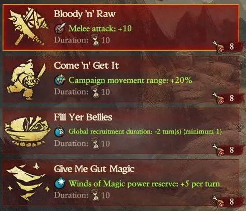Image resolution: width=246 pixels, height=211 pixels.
Task: Click the melee attack sword icon
Action: coord(60,28)
